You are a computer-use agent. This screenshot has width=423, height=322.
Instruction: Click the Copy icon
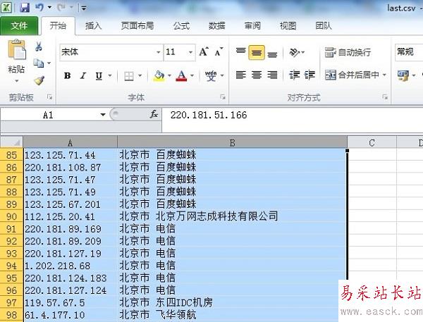coord(39,63)
